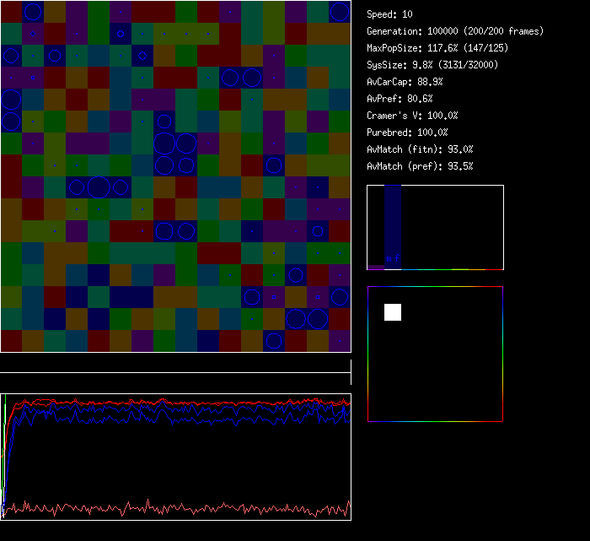
Task: Click the AvCarCap: 88.9% label
Action: click(x=405, y=82)
